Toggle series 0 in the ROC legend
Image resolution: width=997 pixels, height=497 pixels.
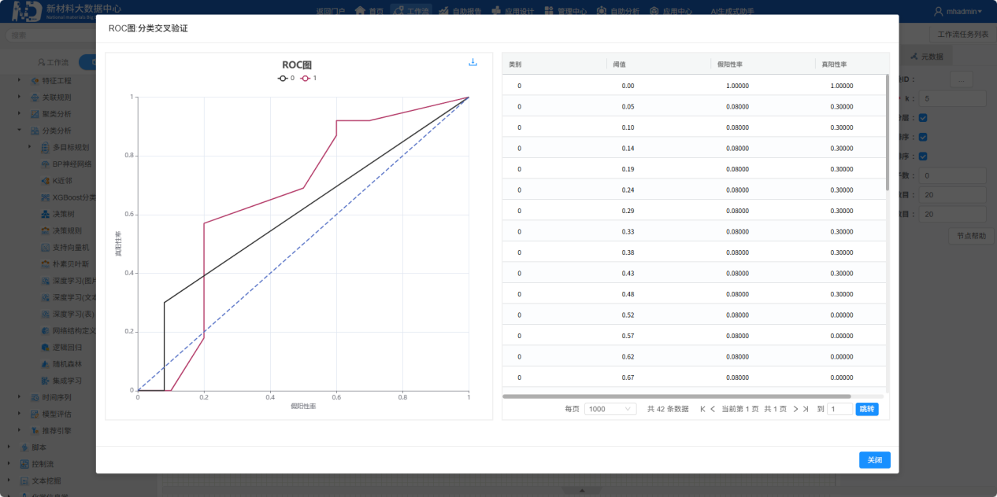click(287, 78)
